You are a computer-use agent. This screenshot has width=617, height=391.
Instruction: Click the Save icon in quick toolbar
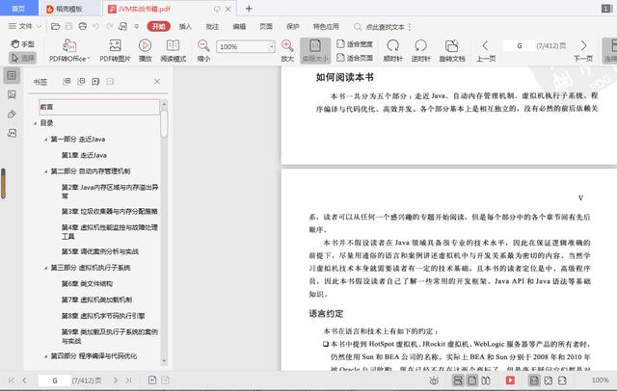[68, 26]
